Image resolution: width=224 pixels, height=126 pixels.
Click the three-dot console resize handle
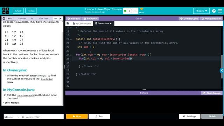coord(144,90)
